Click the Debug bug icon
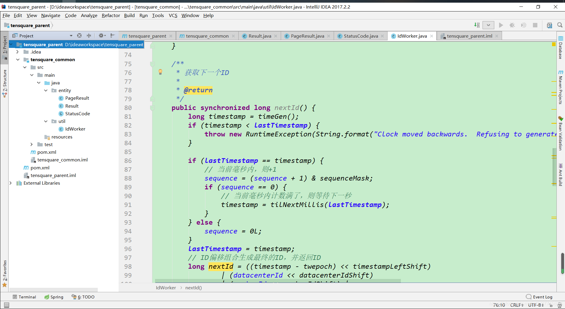 pos(512,25)
